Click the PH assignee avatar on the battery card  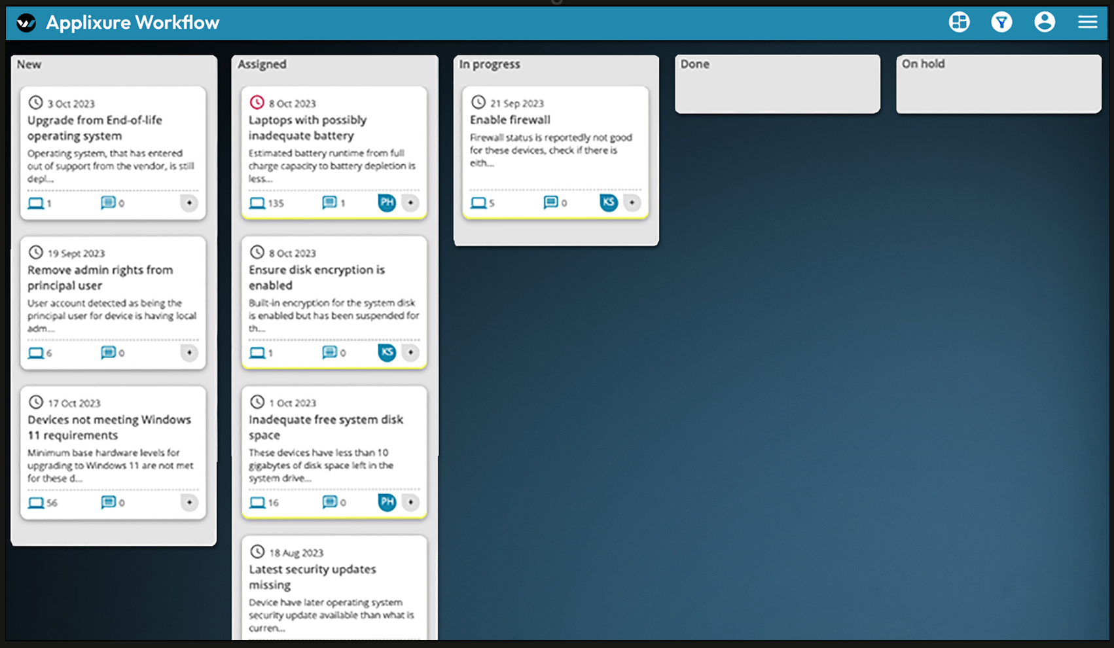coord(386,203)
